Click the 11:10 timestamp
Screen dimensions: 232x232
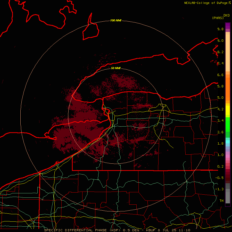[185, 230]
